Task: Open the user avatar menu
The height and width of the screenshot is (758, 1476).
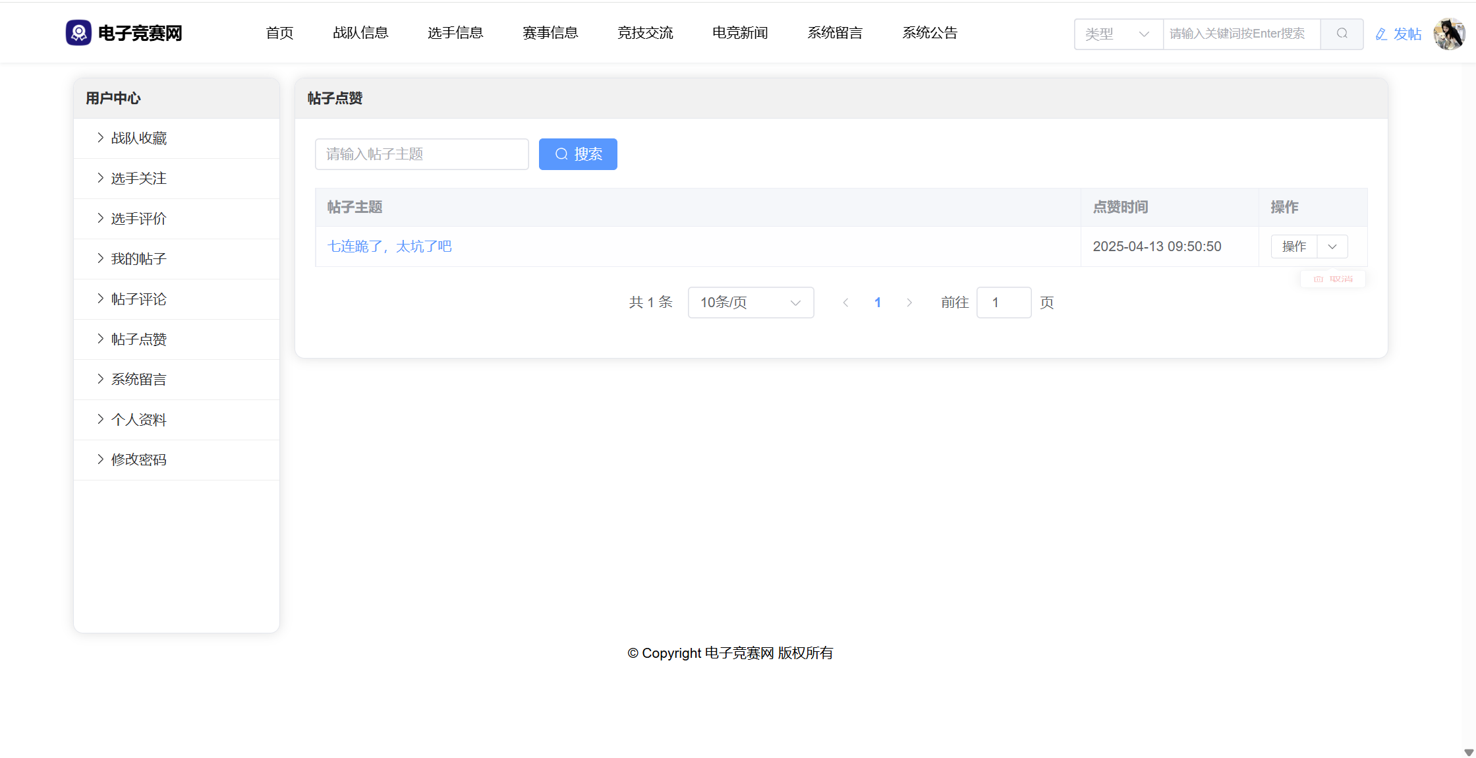Action: pos(1449,34)
